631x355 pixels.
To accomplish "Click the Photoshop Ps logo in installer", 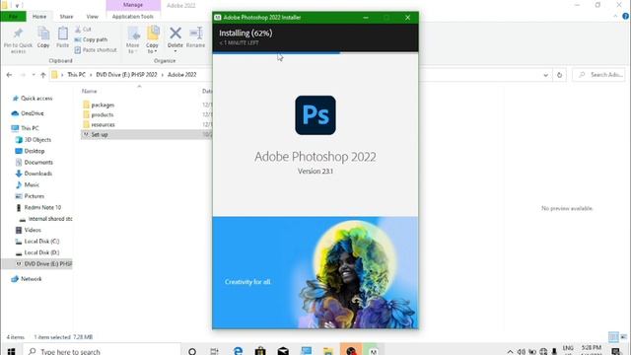I will 315,115.
